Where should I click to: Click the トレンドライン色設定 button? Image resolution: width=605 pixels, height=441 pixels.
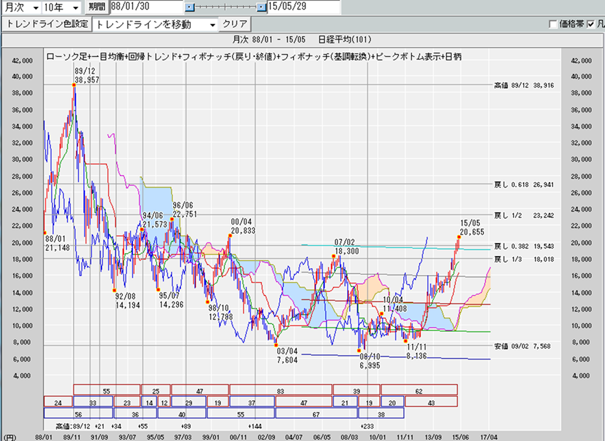(x=47, y=24)
